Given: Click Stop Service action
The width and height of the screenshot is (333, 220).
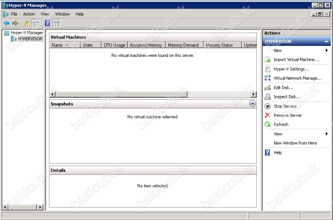Looking at the screenshot, I should (285, 106).
